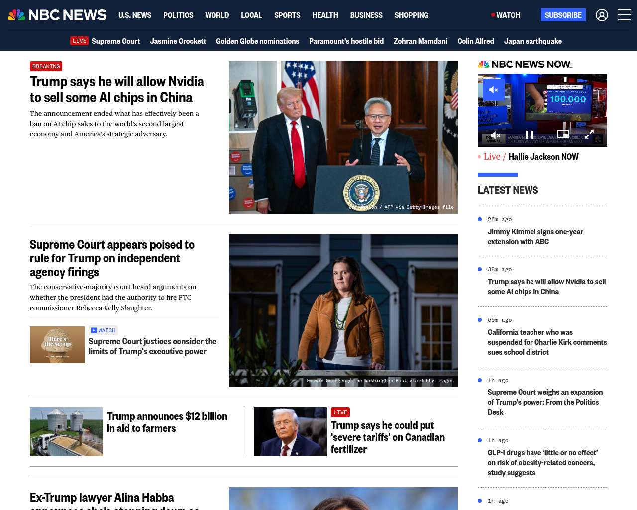637x510 pixels.
Task: Click the NBC News NOW logo
Action: [x=525, y=64]
